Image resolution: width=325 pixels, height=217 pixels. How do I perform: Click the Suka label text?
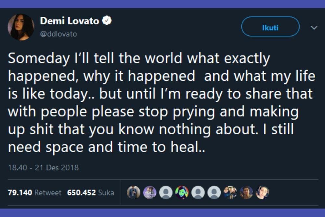click(x=106, y=192)
